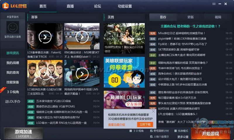Open headline 主播真会玩 嫖老师的一生之敌
234x140 pixels.
(190, 26)
